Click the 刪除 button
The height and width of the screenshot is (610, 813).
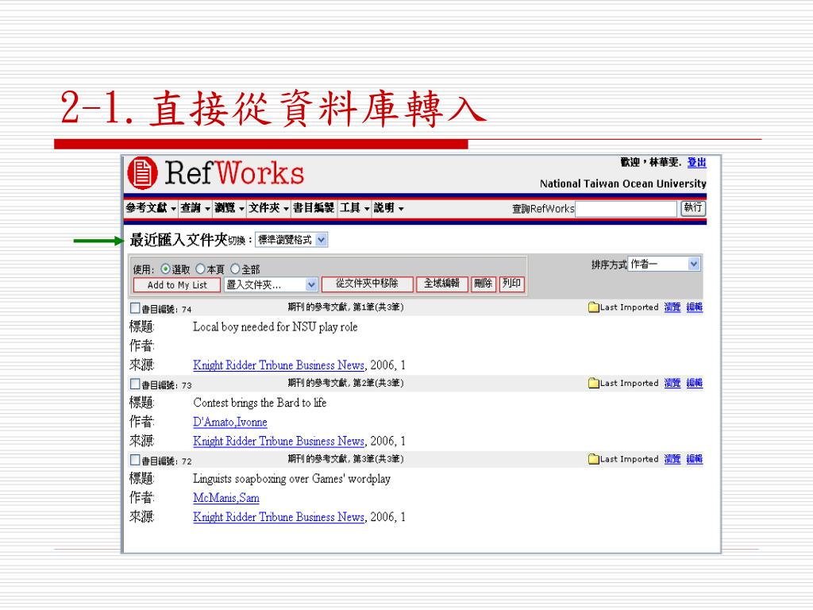point(484,284)
